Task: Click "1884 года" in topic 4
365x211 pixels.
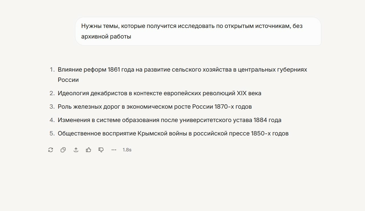Action: click(x=267, y=120)
